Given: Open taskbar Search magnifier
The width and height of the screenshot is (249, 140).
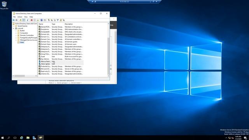Looking at the screenshot, I should [x=9, y=138].
